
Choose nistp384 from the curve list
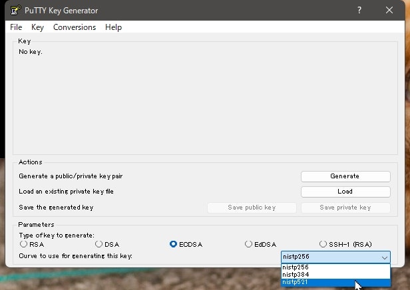pos(335,275)
